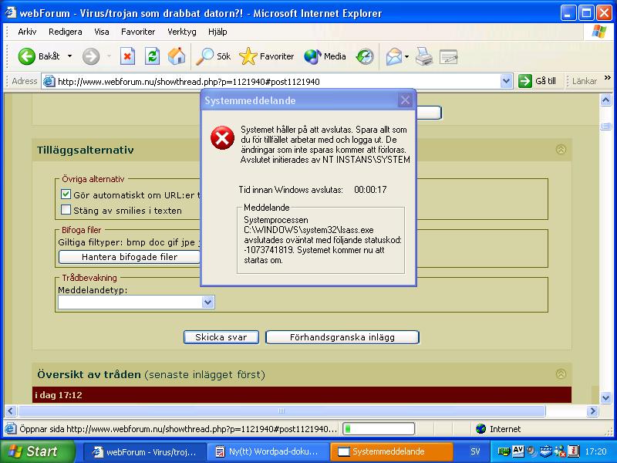
Task: Collapse the Tilläggsalternativ section
Action: tap(561, 150)
